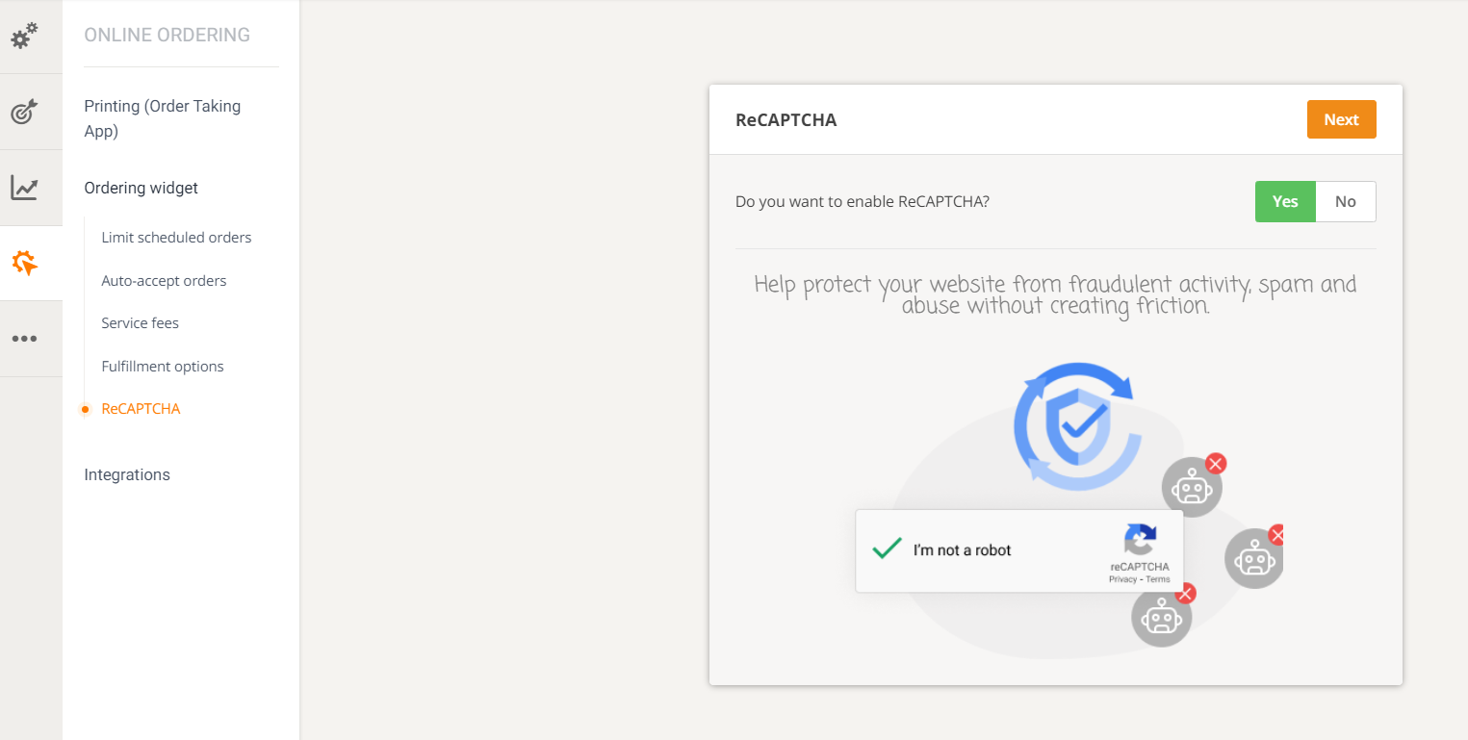Enable ReCAPTCHA with the Yes toggle
The width and height of the screenshot is (1468, 740).
pyautogui.click(x=1285, y=201)
